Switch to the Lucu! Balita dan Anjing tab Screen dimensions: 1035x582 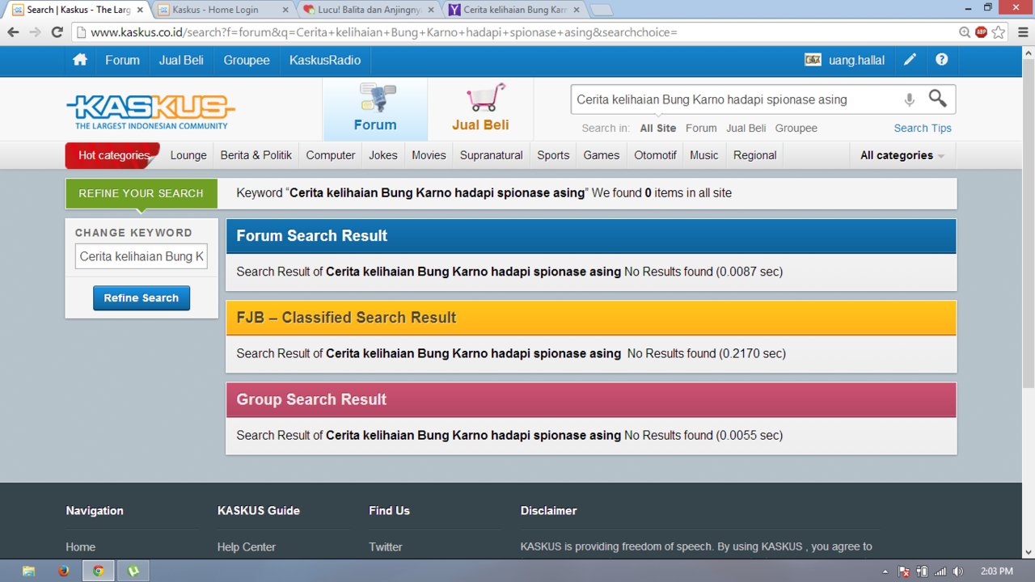click(x=370, y=10)
